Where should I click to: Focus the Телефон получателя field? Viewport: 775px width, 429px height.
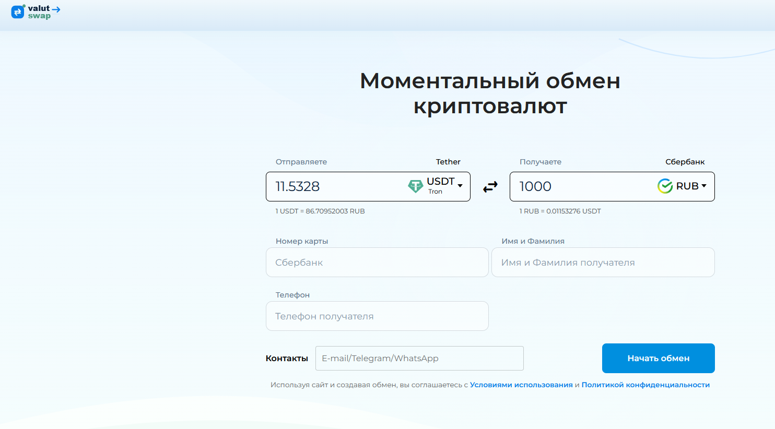point(377,316)
